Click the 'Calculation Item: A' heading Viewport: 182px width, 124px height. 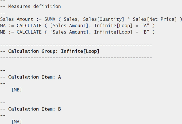coord(30,77)
